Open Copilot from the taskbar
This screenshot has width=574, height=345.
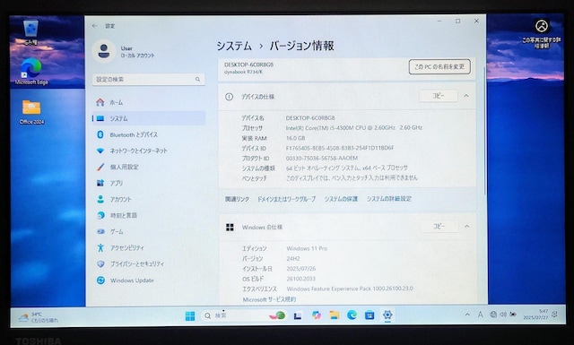pos(317,315)
